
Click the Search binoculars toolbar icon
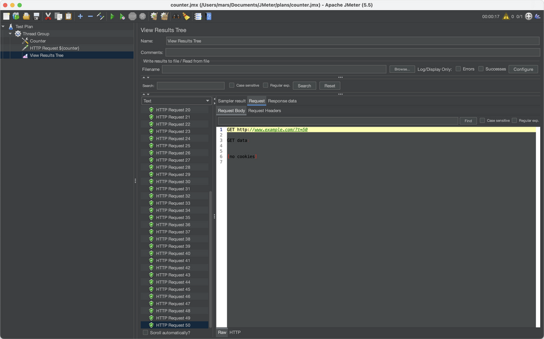[176, 16]
